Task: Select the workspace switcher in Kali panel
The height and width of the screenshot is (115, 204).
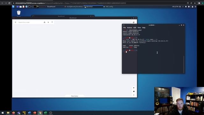Action: point(36,6)
